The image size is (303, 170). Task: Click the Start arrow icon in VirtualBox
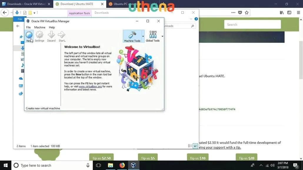click(62, 36)
